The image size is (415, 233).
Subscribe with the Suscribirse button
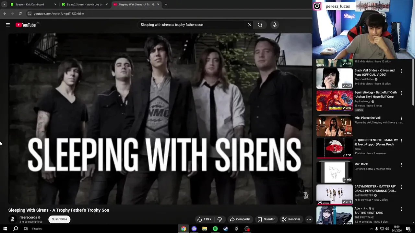point(59,219)
